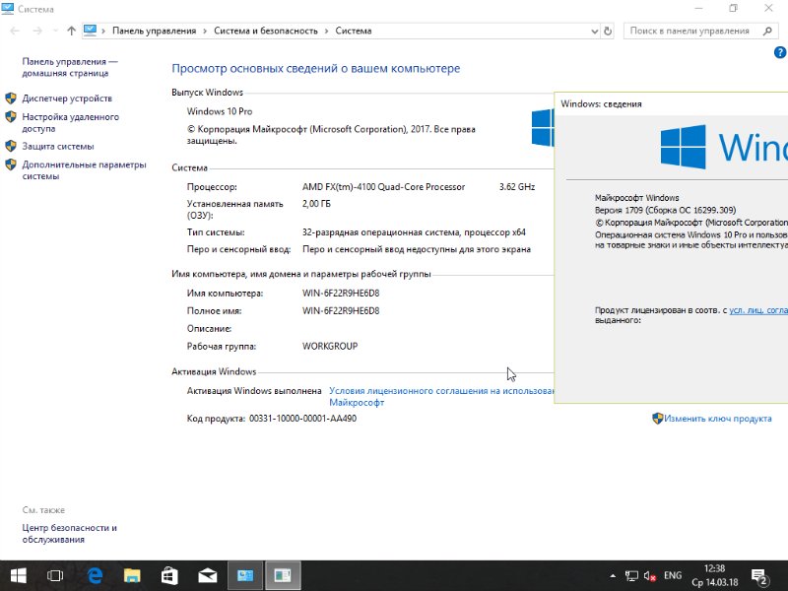788x591 pixels.
Task: Expand the chevron after Система и безопасность breadcrumb
Action: [327, 32]
